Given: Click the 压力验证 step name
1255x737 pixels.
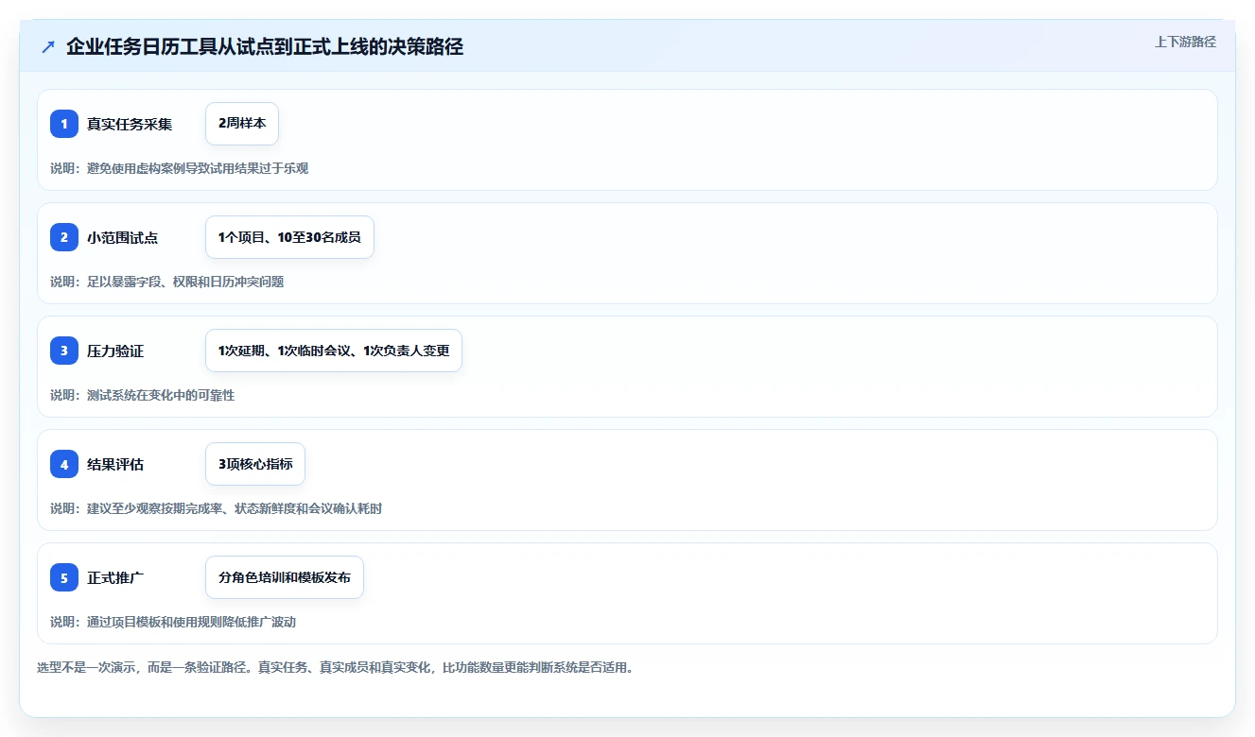Looking at the screenshot, I should (x=115, y=351).
